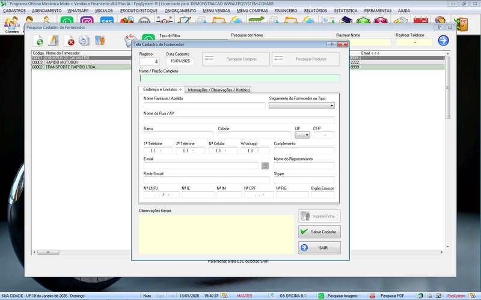481x300 pixels.
Task: Focus the Nome / Razão Completo field
Action: [x=239, y=78]
